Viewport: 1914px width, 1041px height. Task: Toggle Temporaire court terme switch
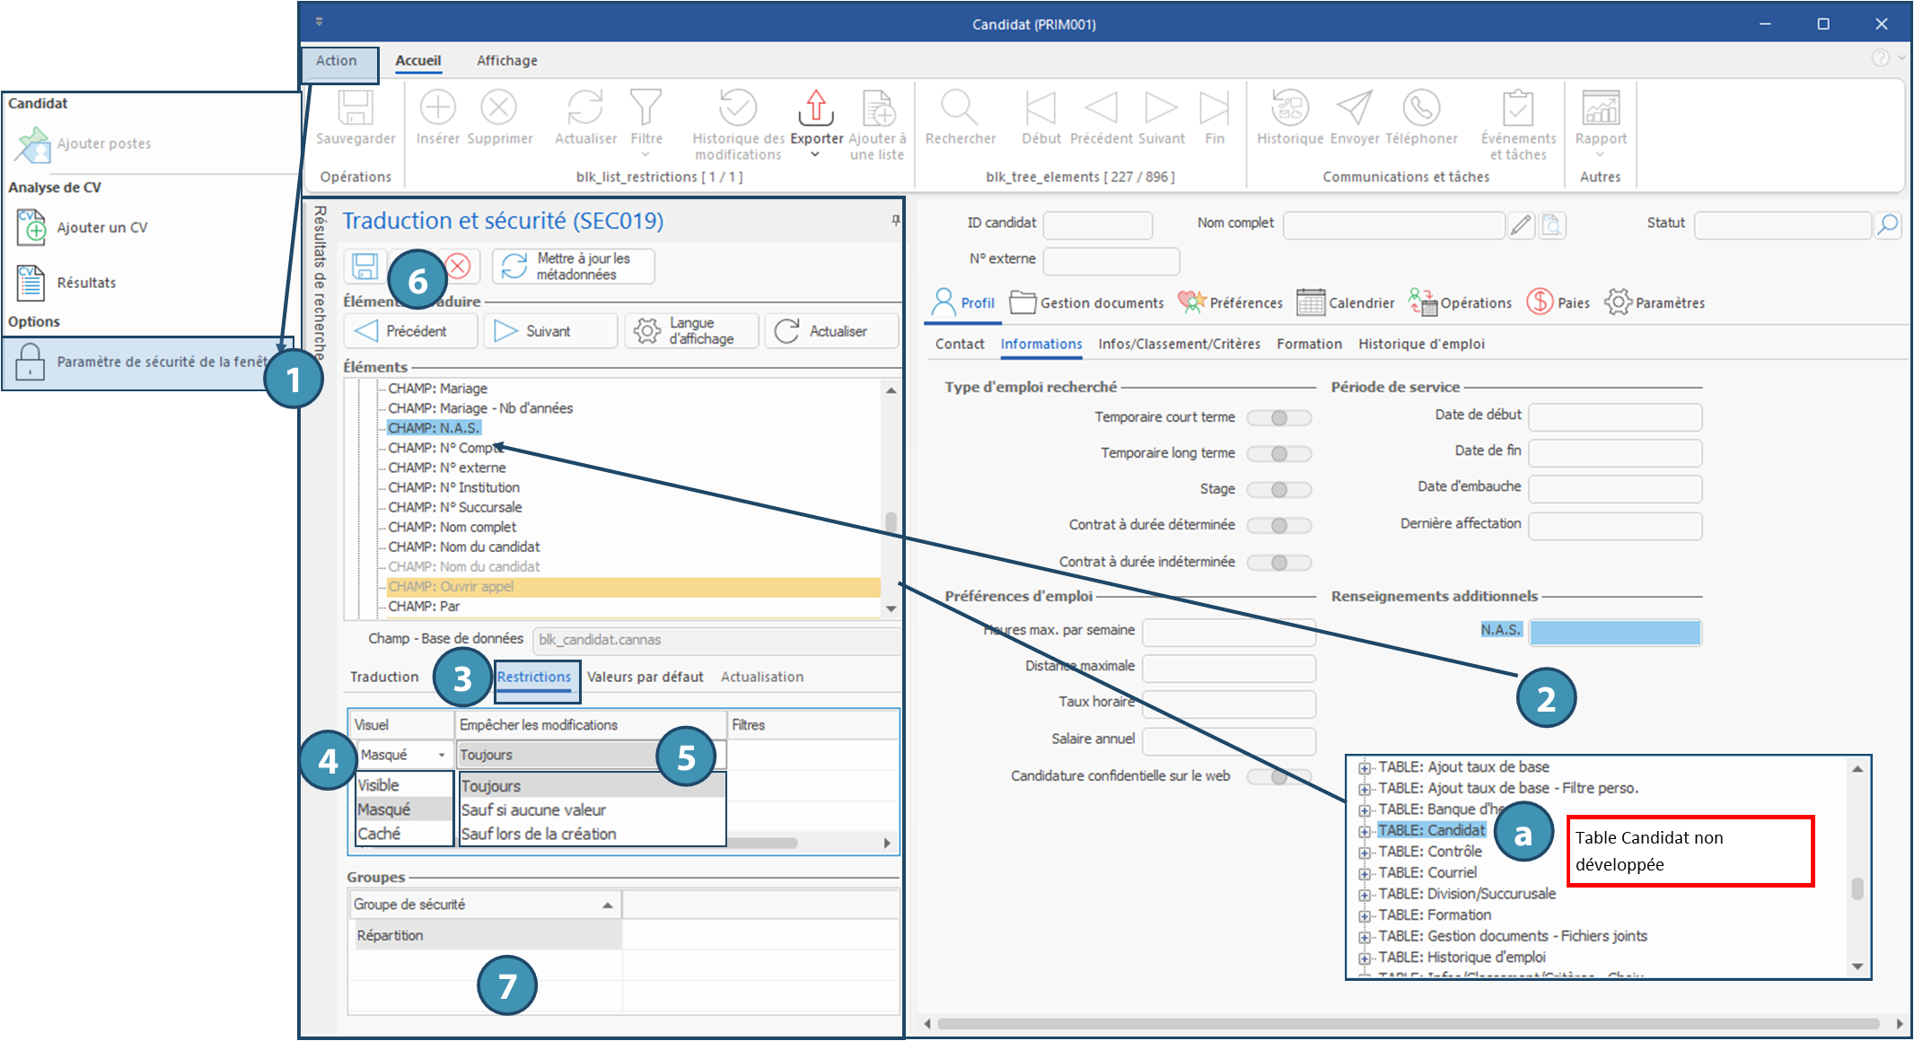click(1279, 418)
